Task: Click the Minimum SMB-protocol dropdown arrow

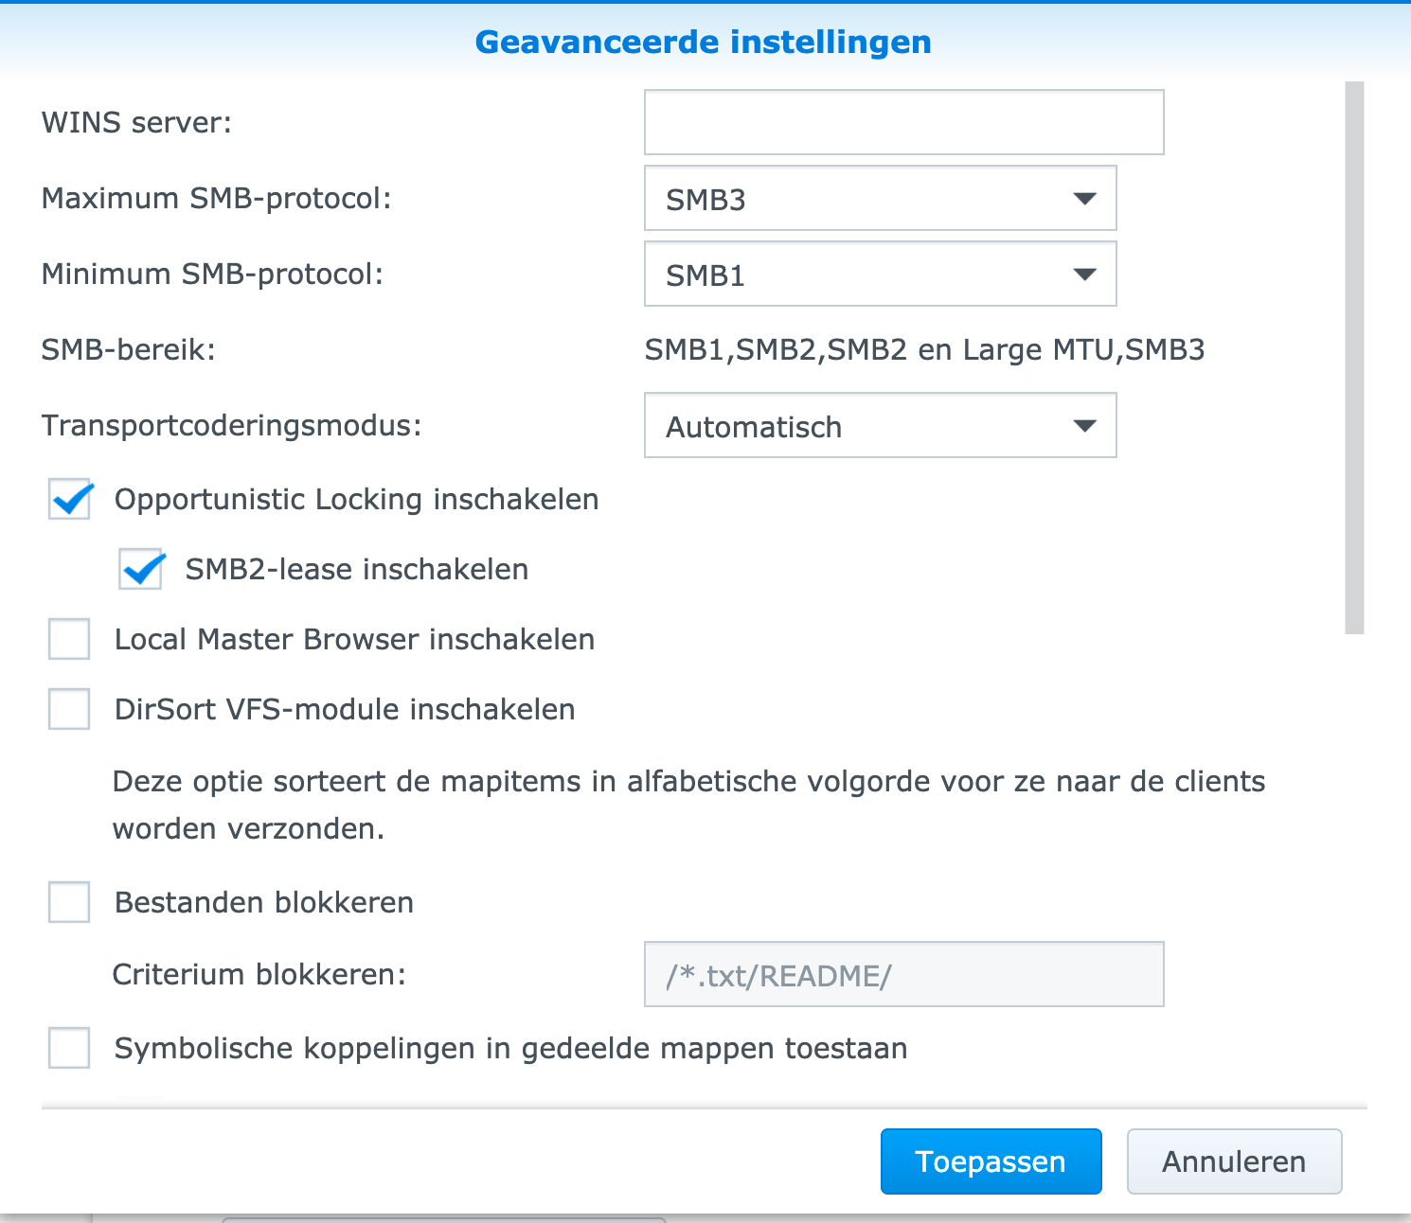Action: click(x=1084, y=275)
